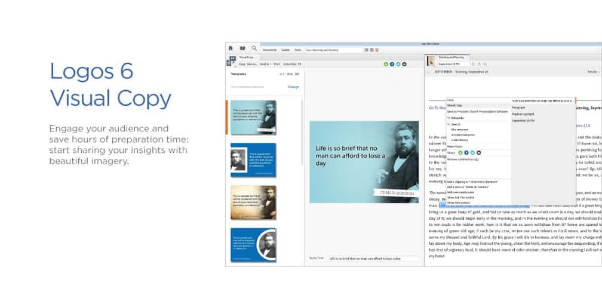
Task: Share via Facebook icon in Visual Copy toolbar
Action: click(392, 64)
